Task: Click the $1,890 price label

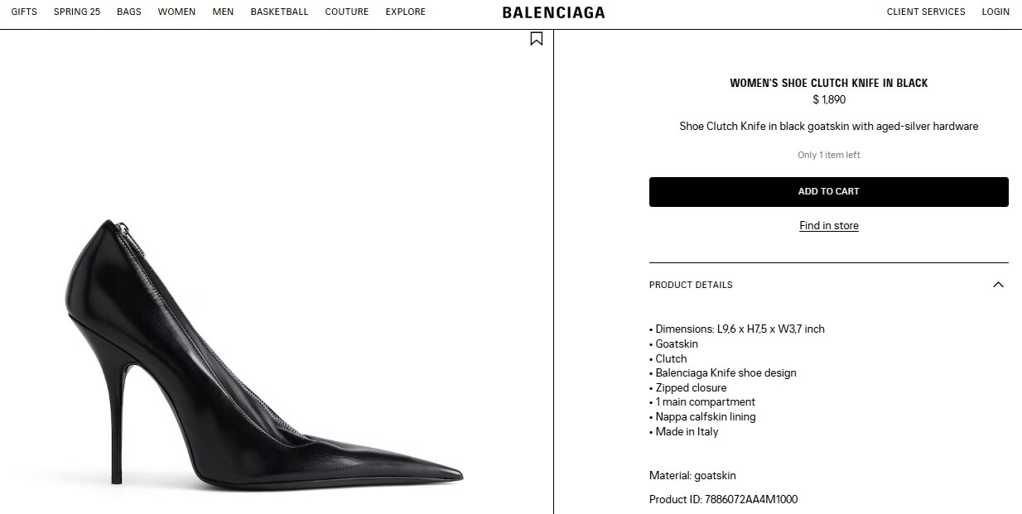Action: tap(829, 100)
